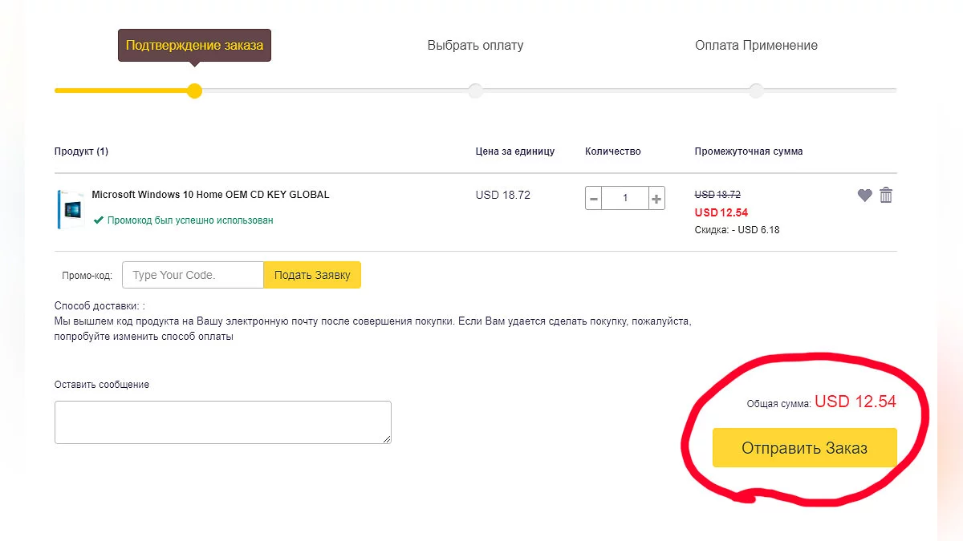
Task: Add the product to wishlist with heart icon
Action: pos(864,195)
